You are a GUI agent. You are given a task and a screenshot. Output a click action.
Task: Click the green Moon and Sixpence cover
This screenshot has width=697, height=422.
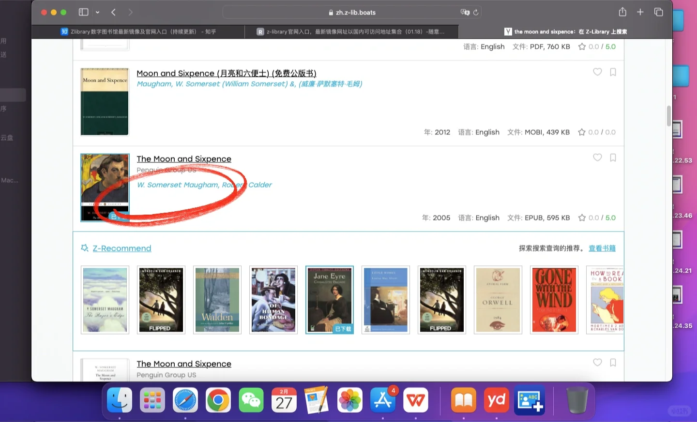[x=105, y=102]
